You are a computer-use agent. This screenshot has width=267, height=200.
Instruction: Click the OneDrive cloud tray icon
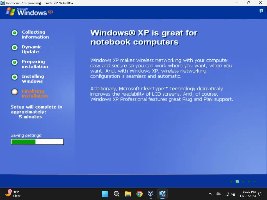point(219,194)
